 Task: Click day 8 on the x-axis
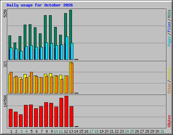(x=47, y=131)
